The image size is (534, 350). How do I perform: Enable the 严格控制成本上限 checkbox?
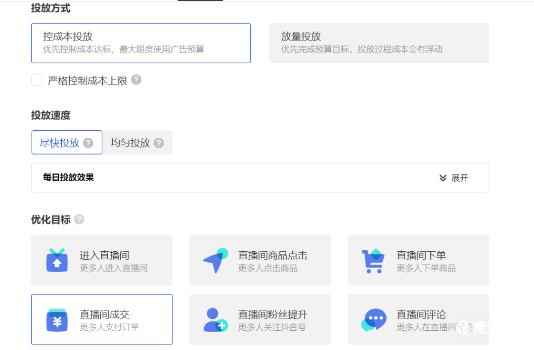pos(37,80)
